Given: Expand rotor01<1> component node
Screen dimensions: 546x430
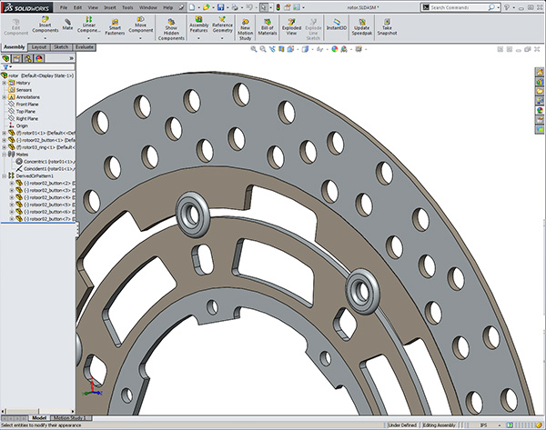Looking at the screenshot, I should pos(5,133).
